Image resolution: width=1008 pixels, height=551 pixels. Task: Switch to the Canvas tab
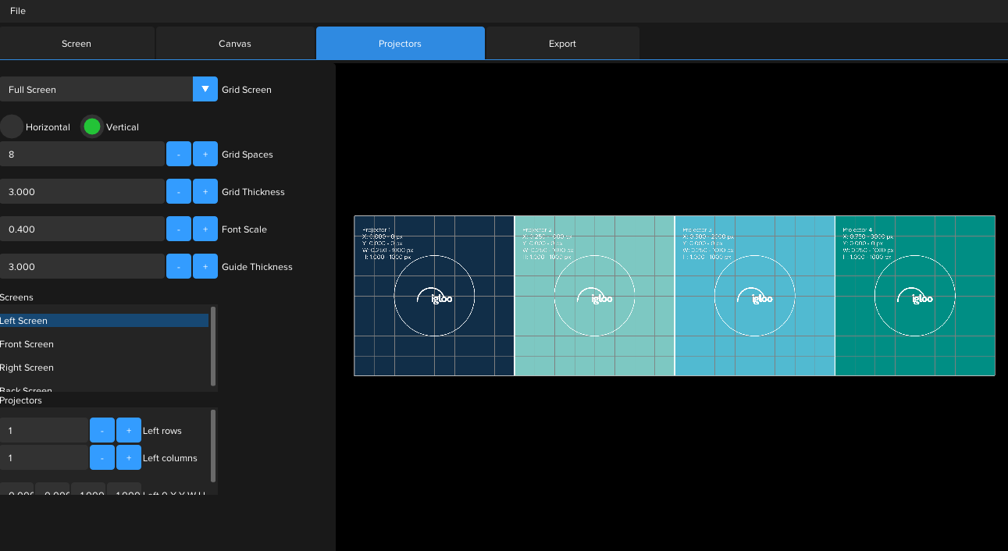(235, 44)
